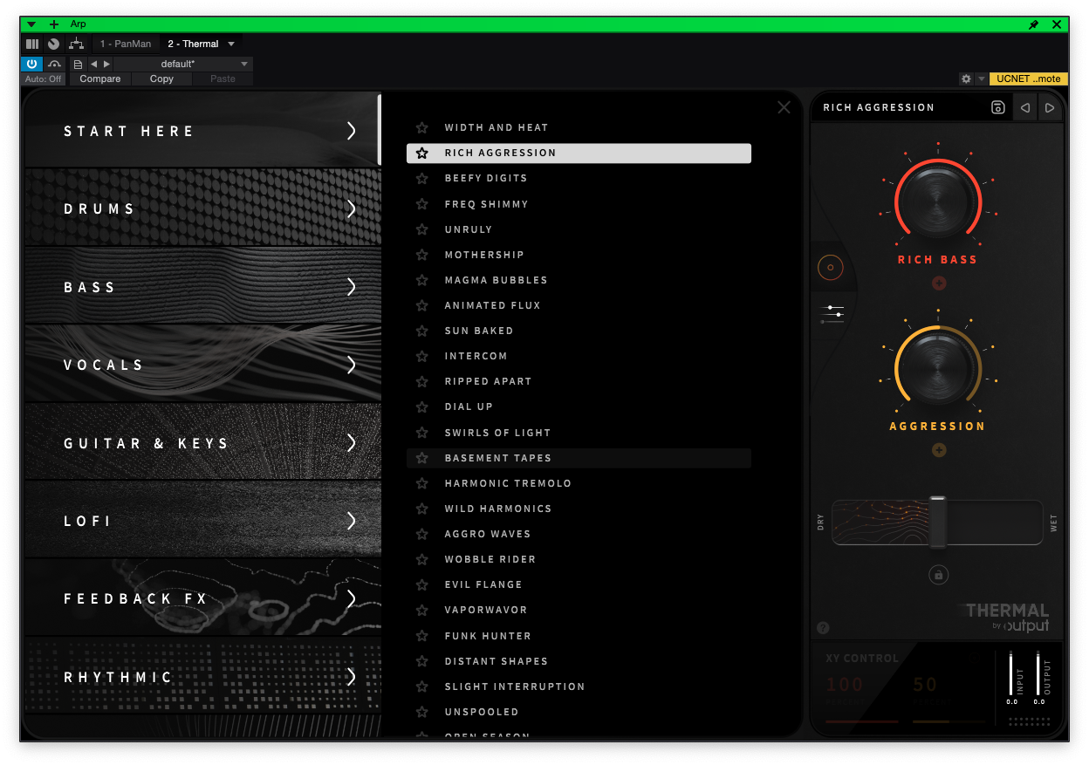Pick the HARMONIC TREMOLO preset
This screenshot has width=1089, height=765.
coord(579,483)
